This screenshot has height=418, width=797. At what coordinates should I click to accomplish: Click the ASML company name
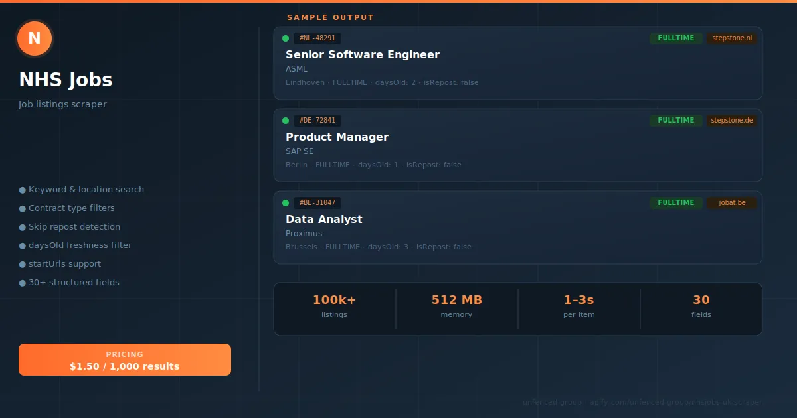296,69
